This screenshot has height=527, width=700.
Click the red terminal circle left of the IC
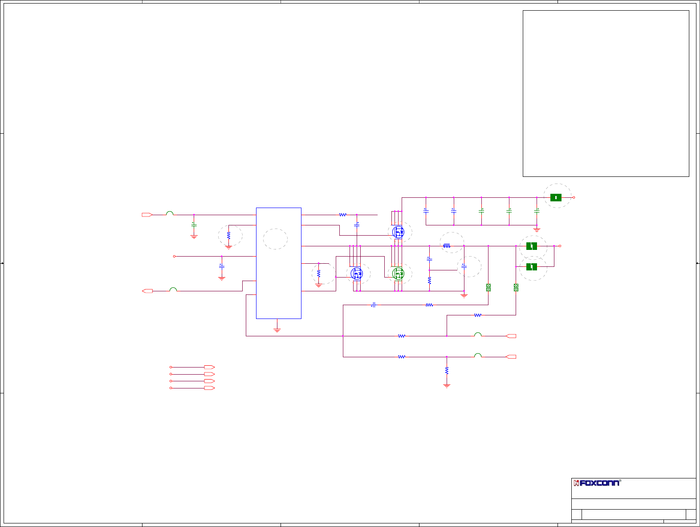click(x=174, y=256)
